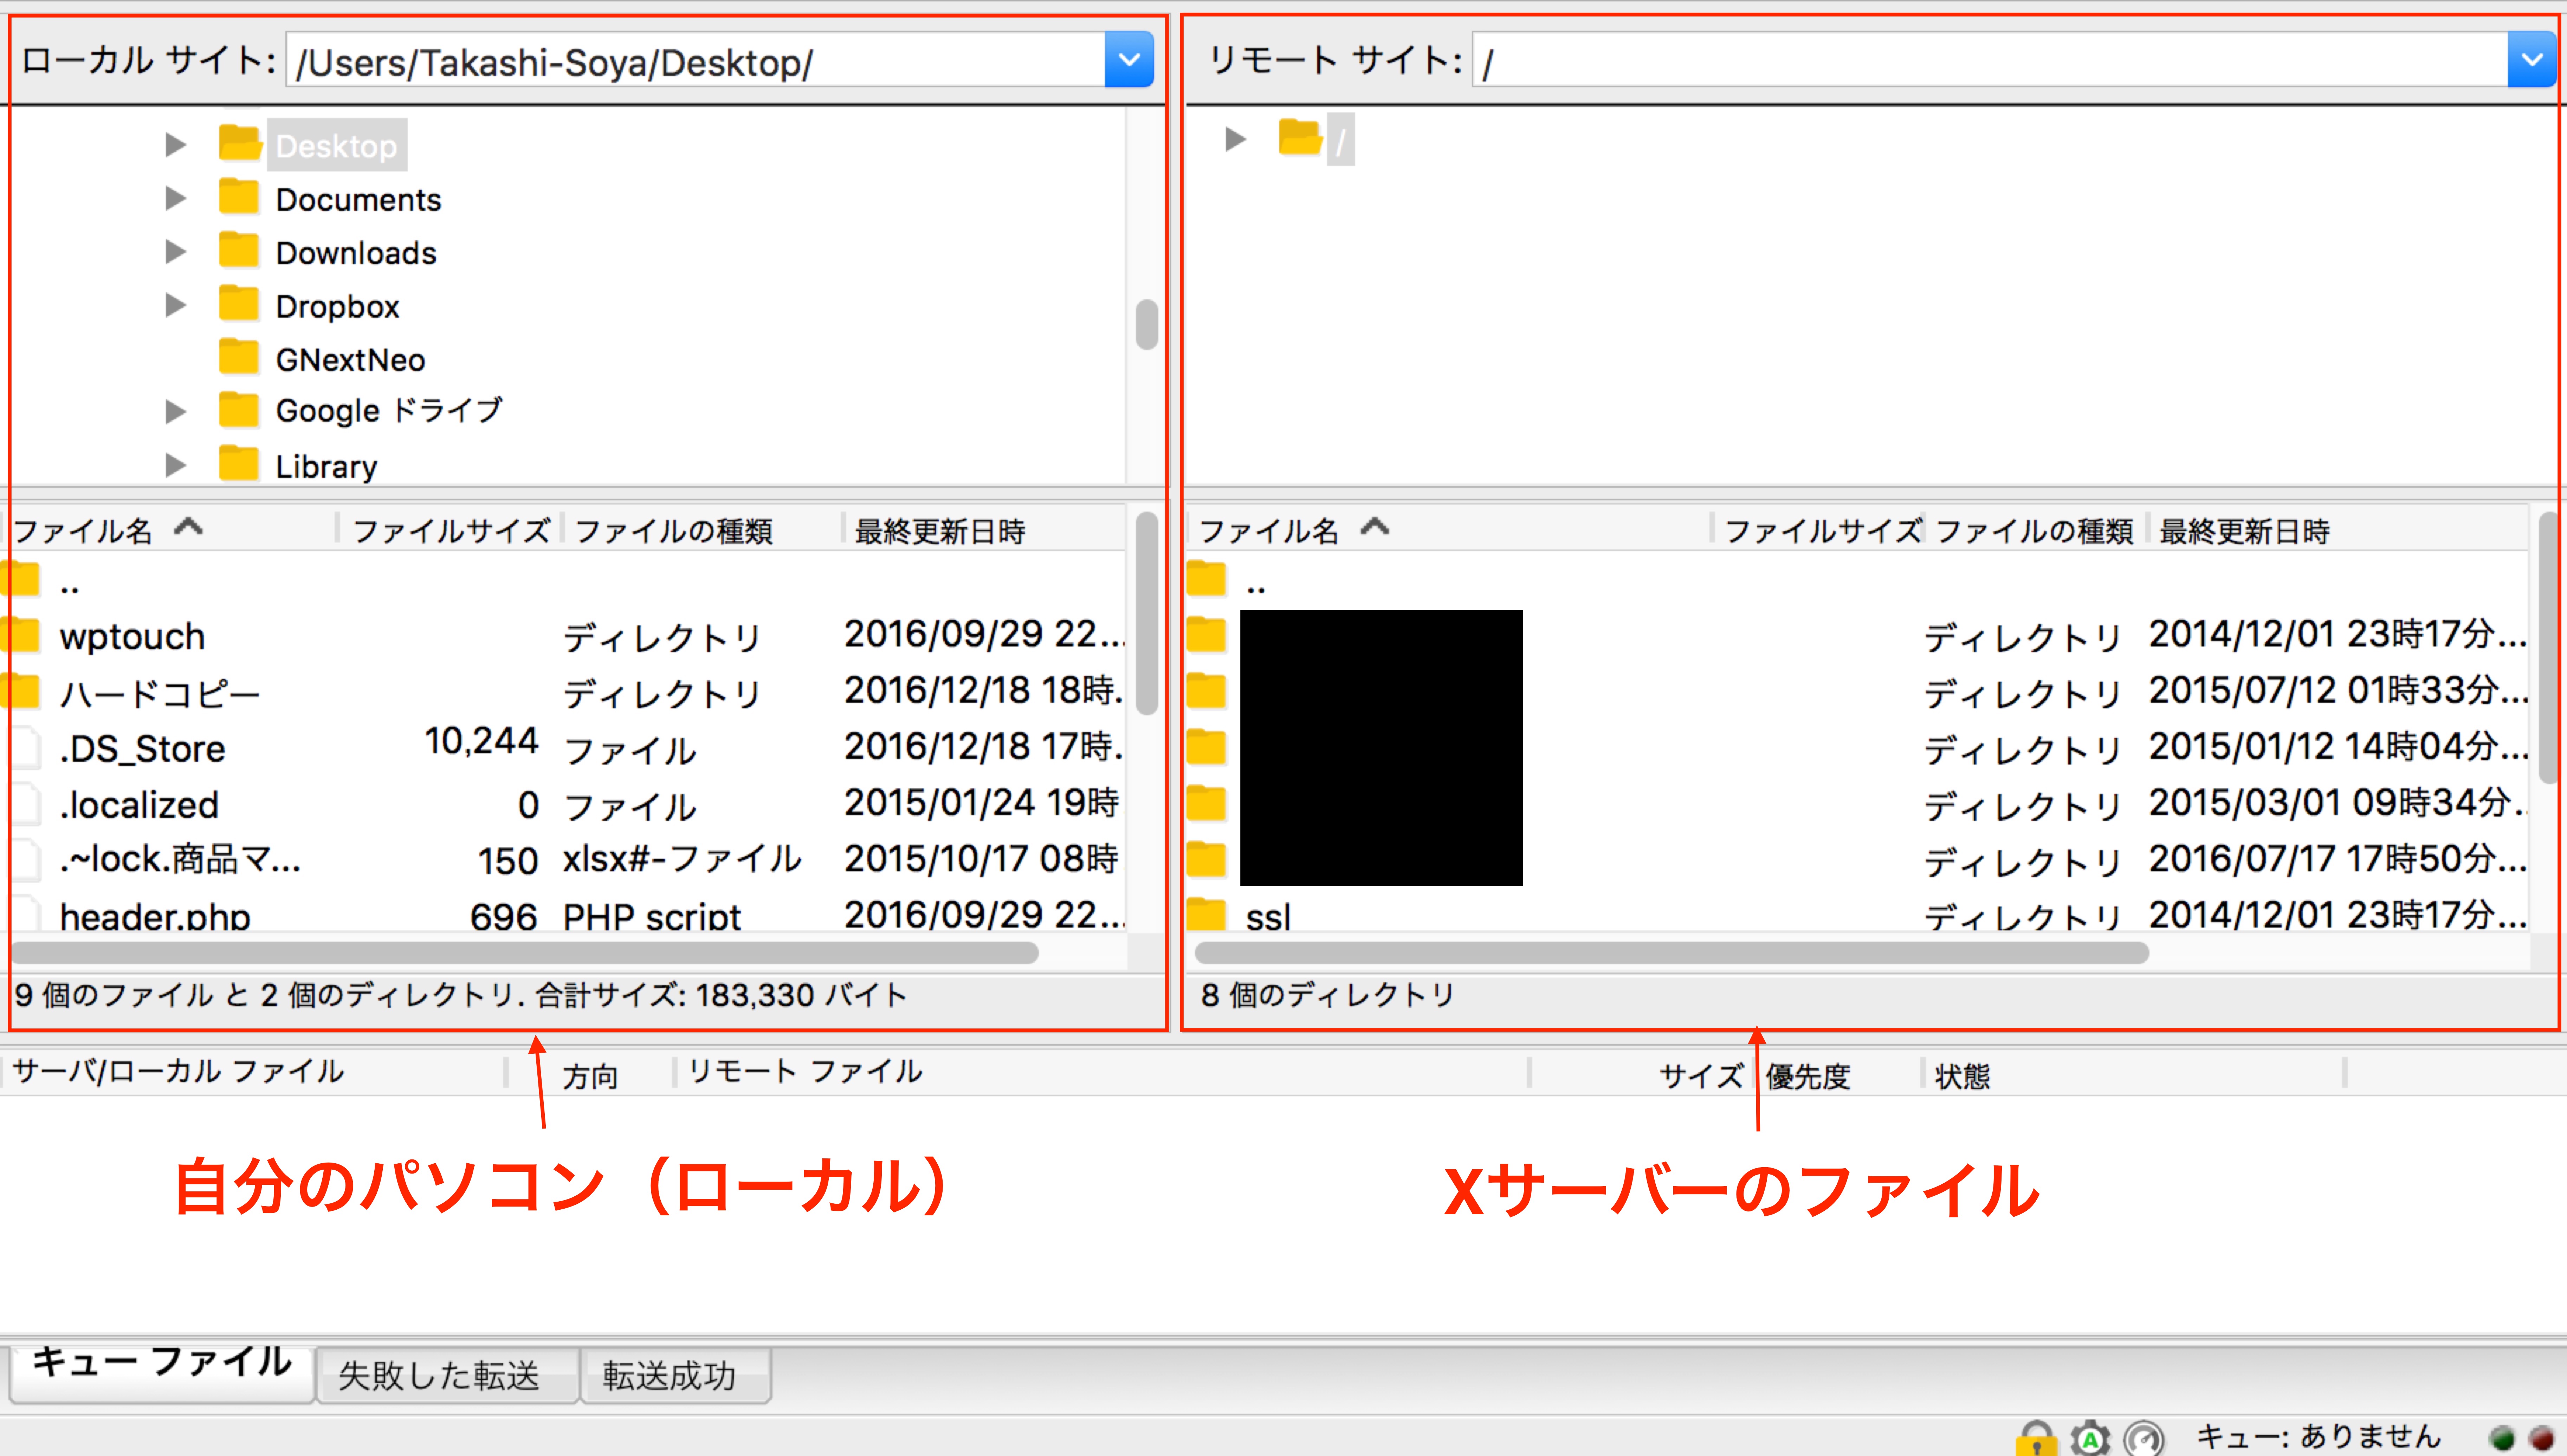Click the remote file list horizontal scrollbar
This screenshot has height=1456, width=2567.
pos(1672,953)
